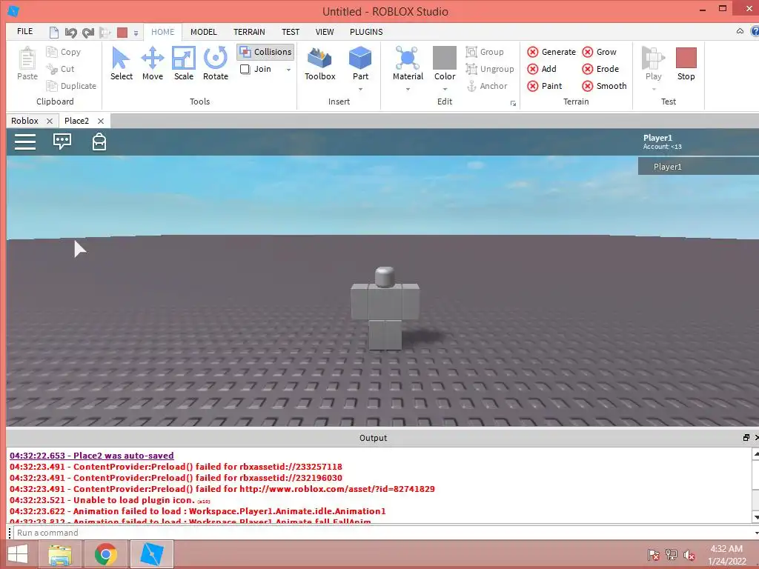Insert a new Part

tap(360, 64)
